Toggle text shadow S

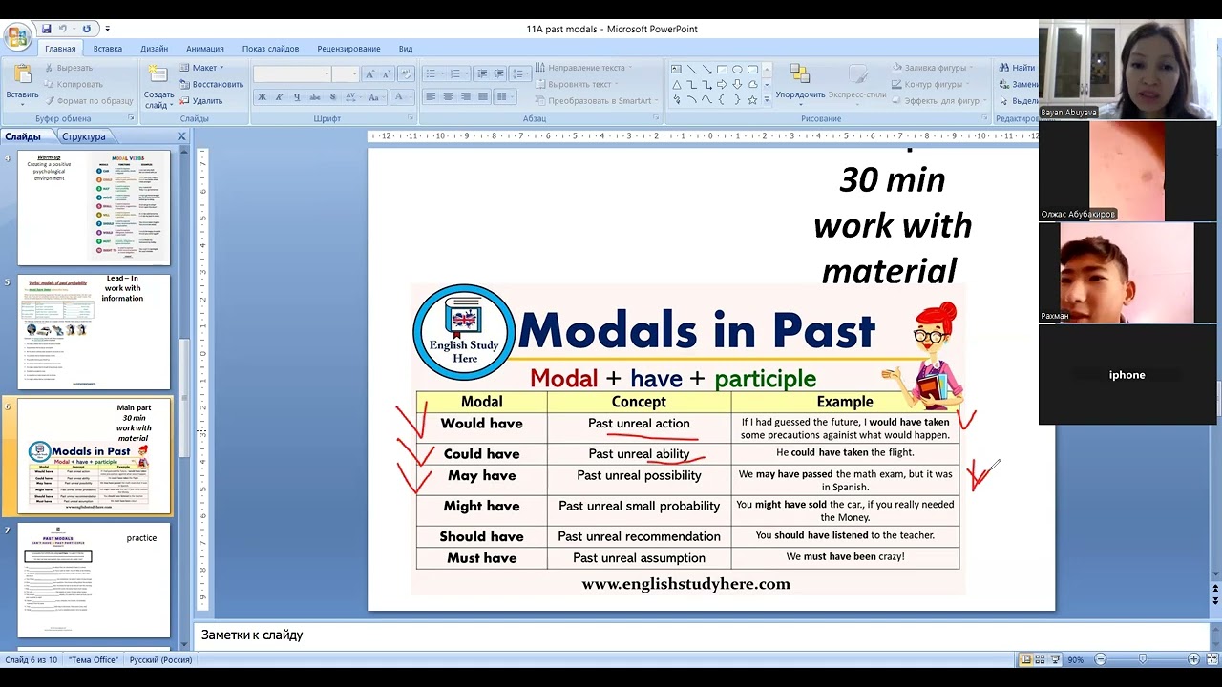(332, 97)
